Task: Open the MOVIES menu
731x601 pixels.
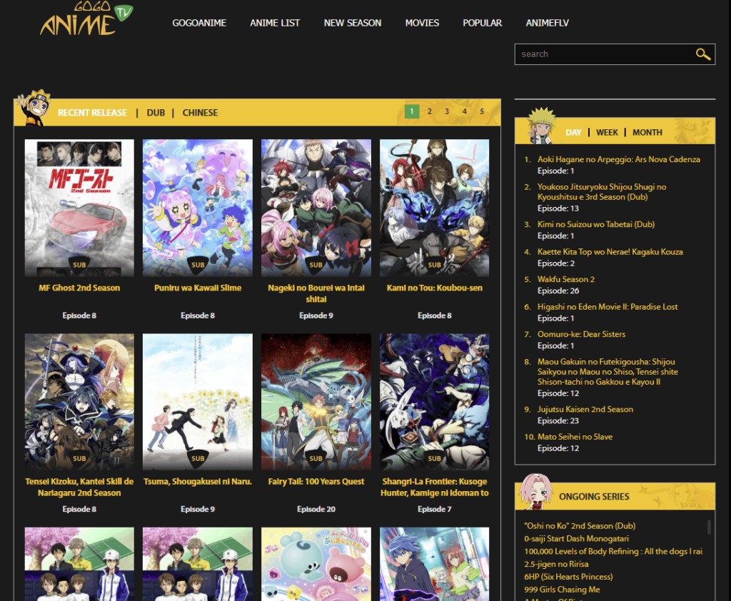Action: pyautogui.click(x=422, y=23)
